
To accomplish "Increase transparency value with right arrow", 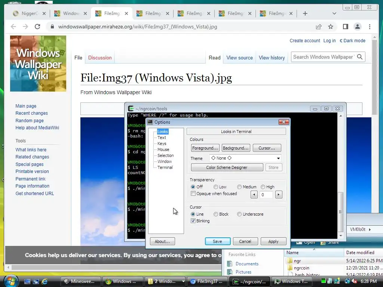I will (278, 194).
